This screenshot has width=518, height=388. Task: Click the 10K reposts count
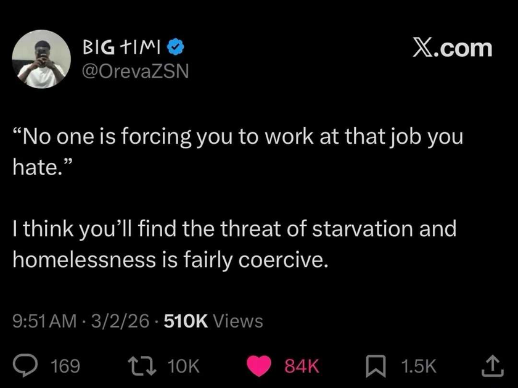[x=183, y=366]
